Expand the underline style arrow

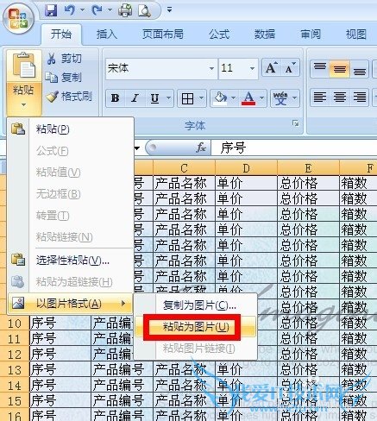[x=169, y=98]
